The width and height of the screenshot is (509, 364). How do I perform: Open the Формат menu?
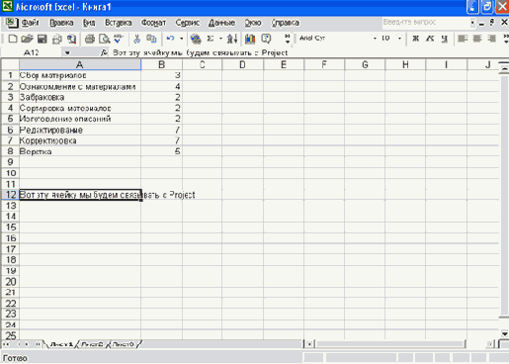click(x=153, y=23)
